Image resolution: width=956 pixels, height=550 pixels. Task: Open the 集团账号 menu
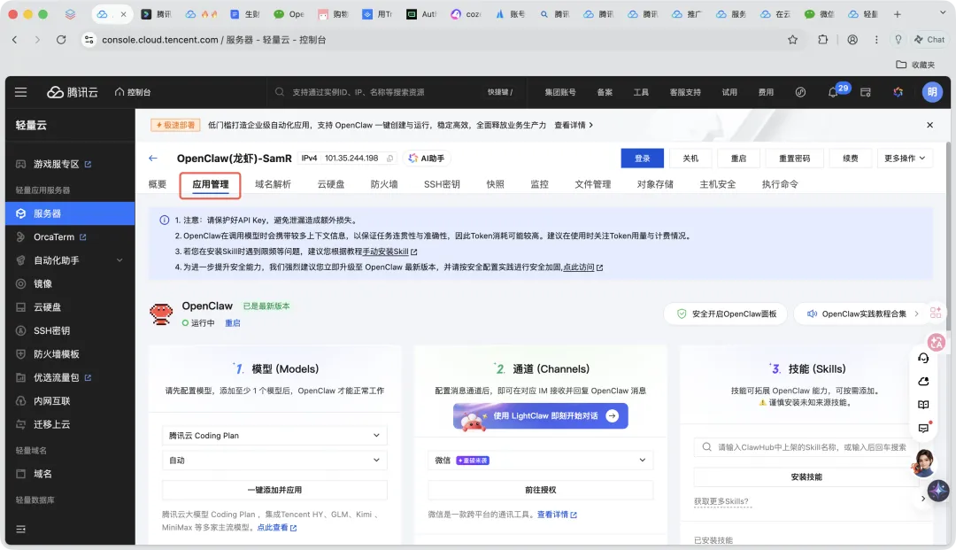coord(559,92)
